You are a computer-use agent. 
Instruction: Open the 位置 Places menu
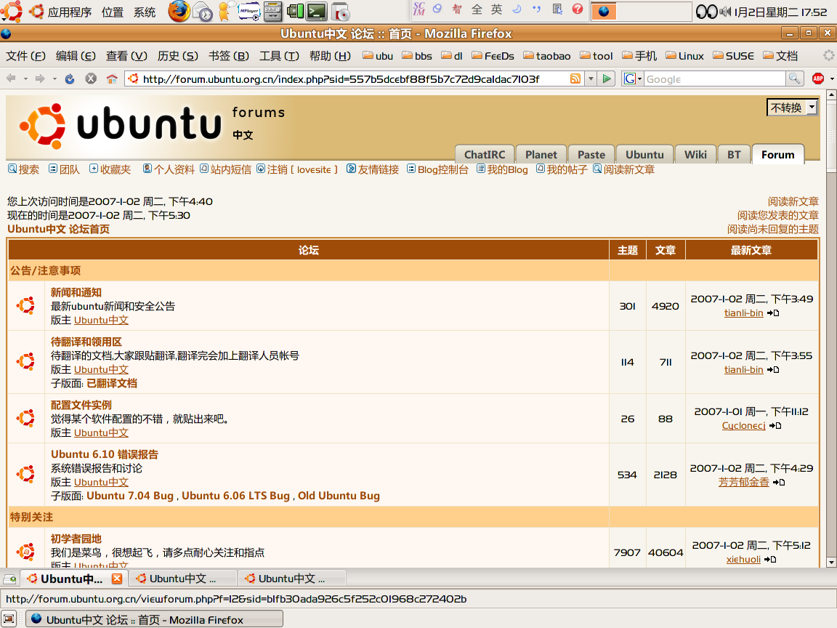click(x=113, y=12)
